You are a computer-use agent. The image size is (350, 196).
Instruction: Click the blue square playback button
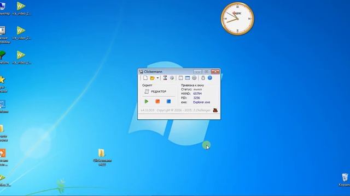click(168, 101)
